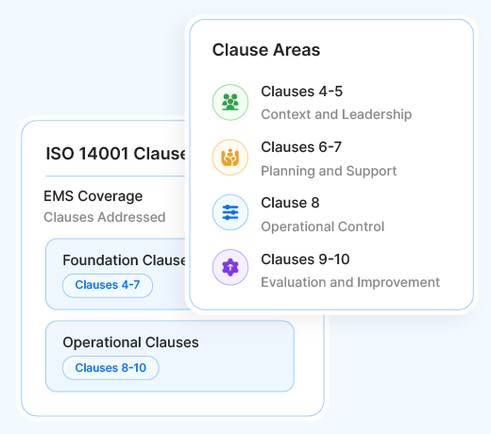This screenshot has width=491, height=434.
Task: Click the EMS Coverage label
Action: [93, 196]
